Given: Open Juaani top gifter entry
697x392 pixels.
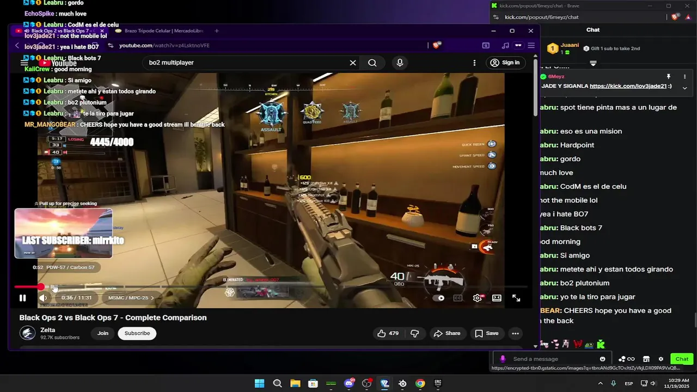Looking at the screenshot, I should pos(563,48).
